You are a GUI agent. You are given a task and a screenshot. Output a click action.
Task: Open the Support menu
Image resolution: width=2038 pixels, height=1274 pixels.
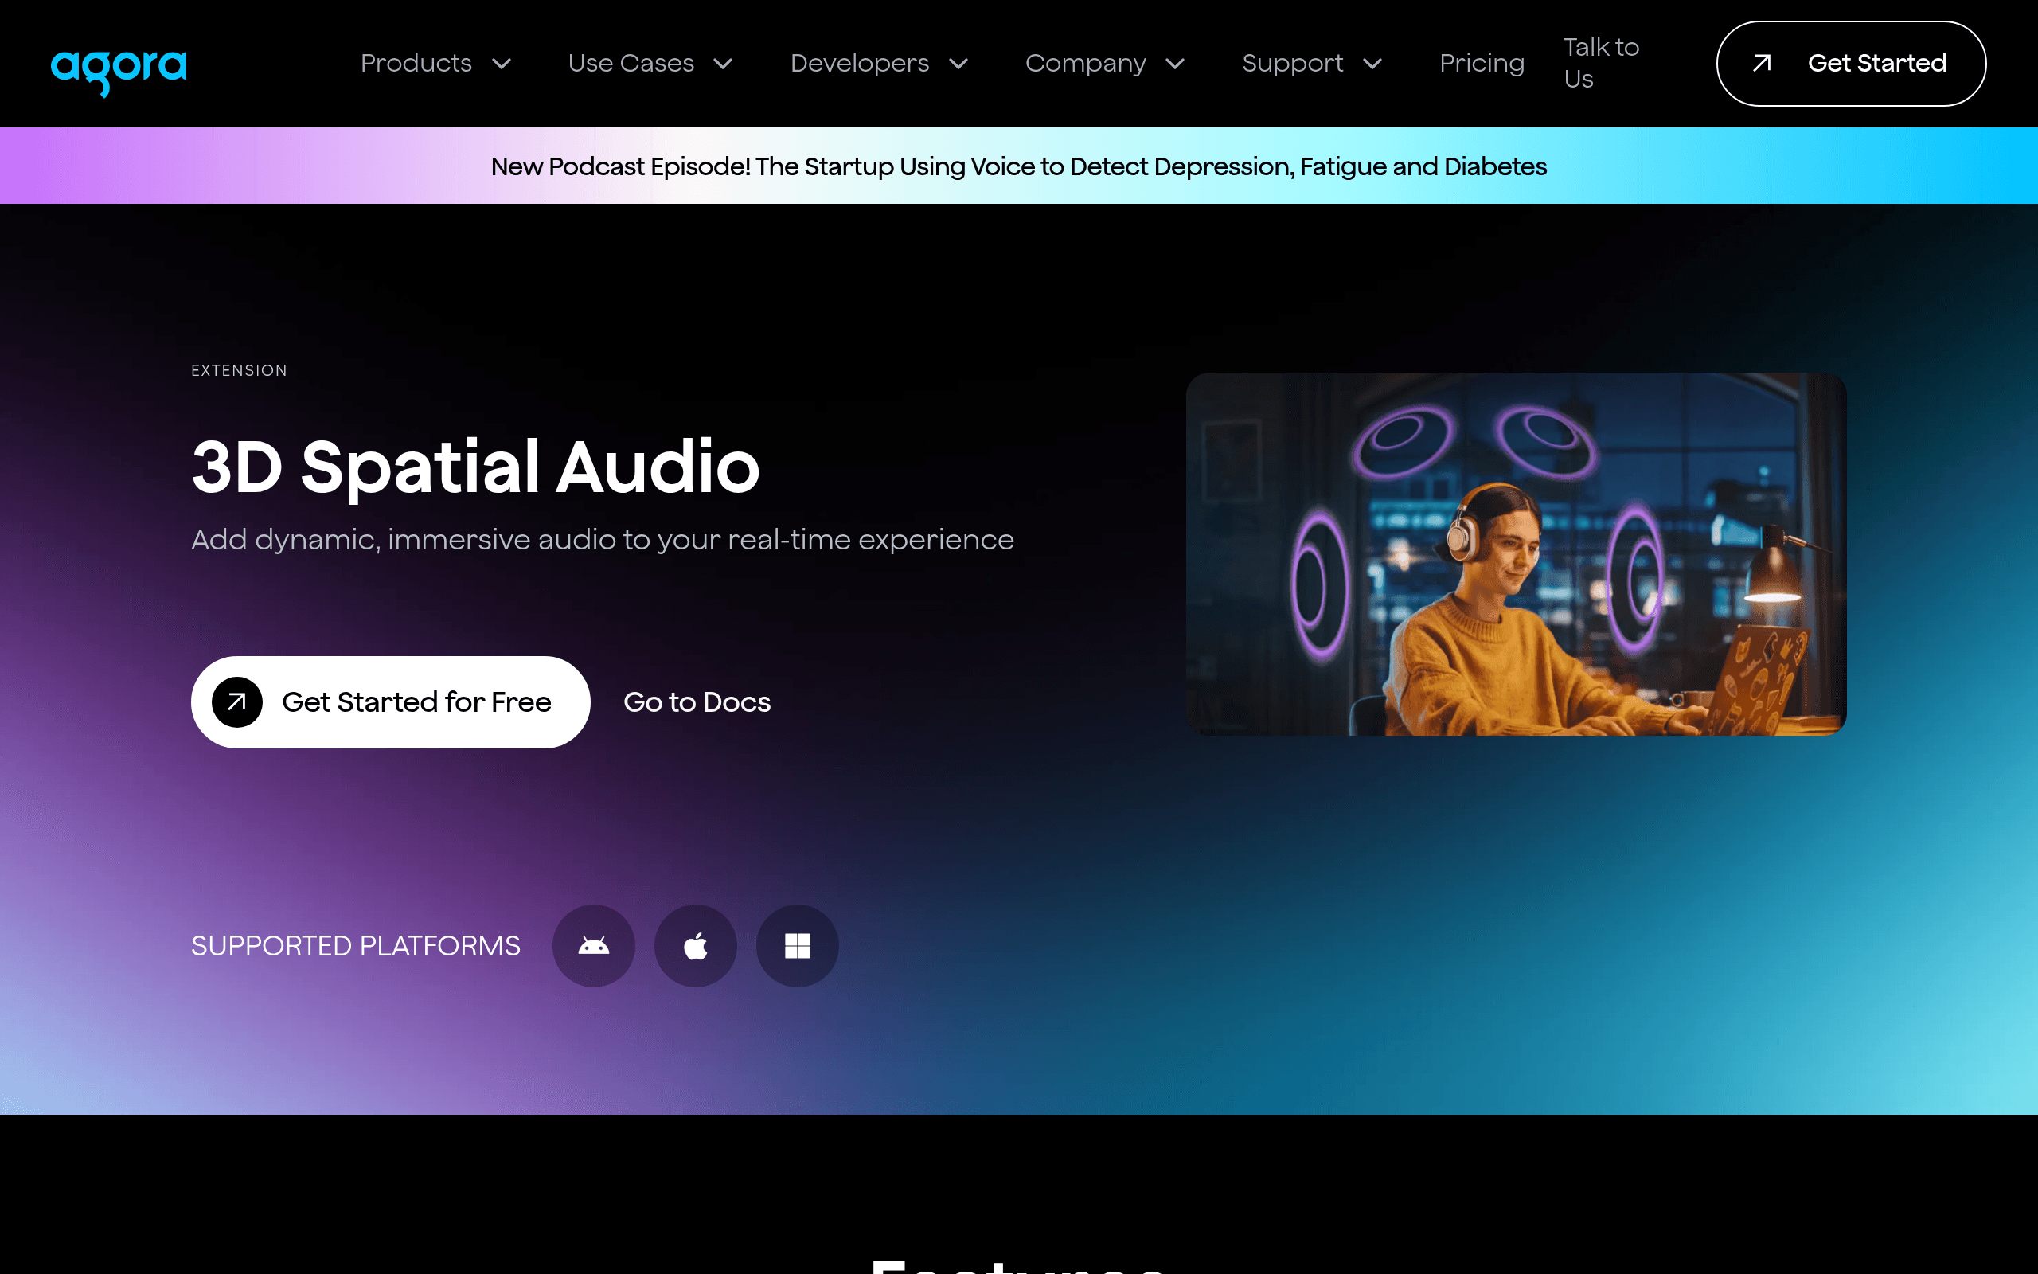point(1293,63)
